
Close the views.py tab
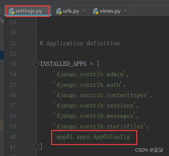(125, 11)
